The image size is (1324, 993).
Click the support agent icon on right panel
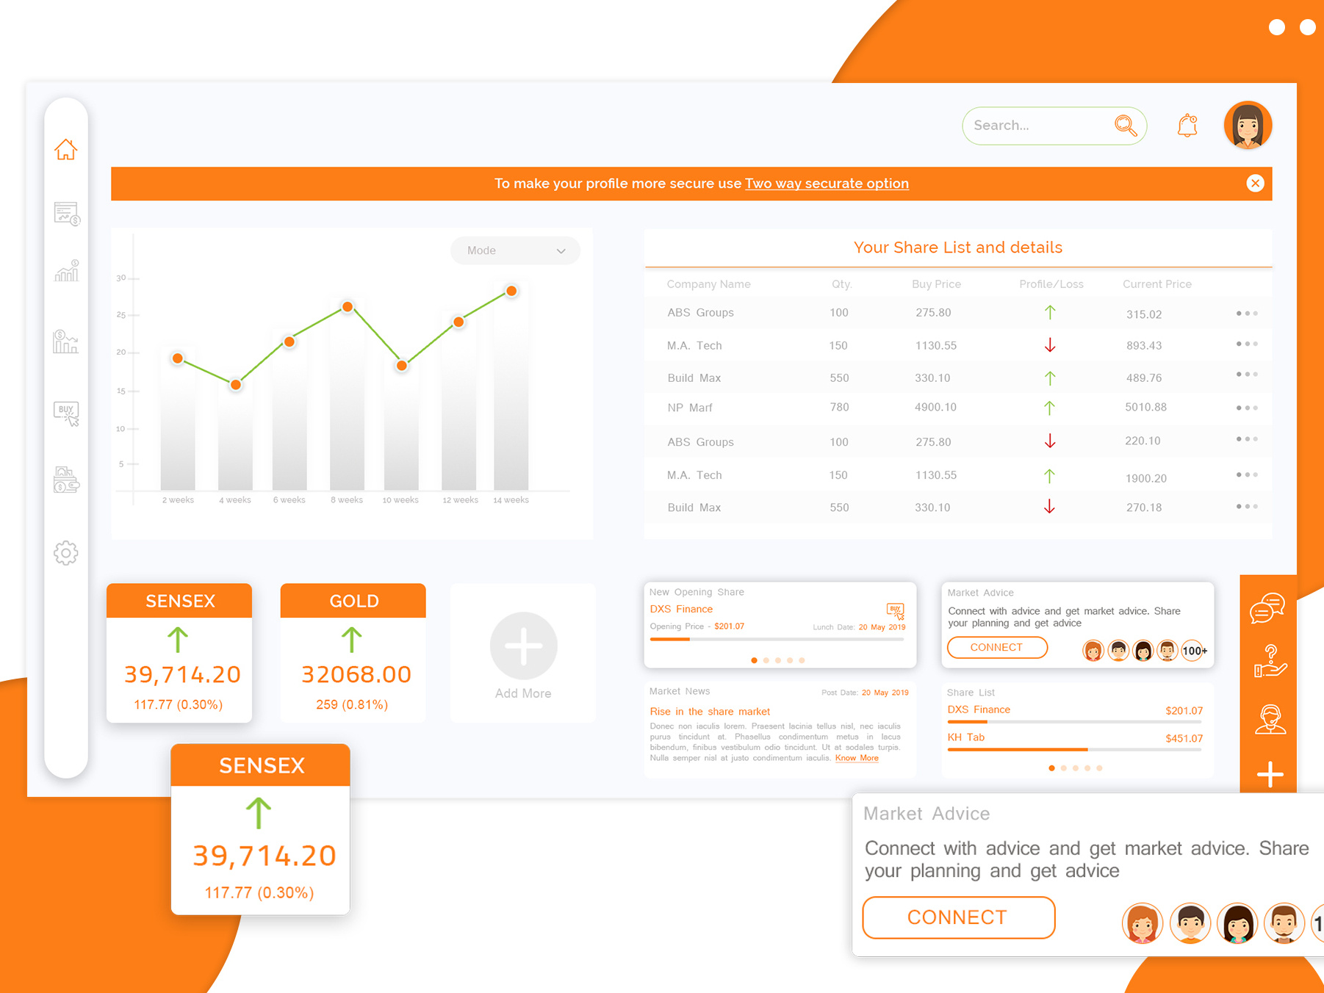coord(1271,720)
